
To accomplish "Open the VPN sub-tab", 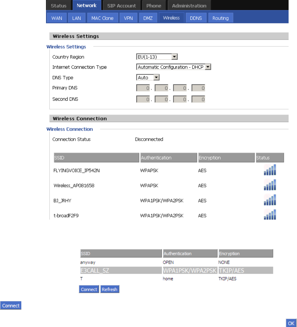I will click(x=128, y=18).
